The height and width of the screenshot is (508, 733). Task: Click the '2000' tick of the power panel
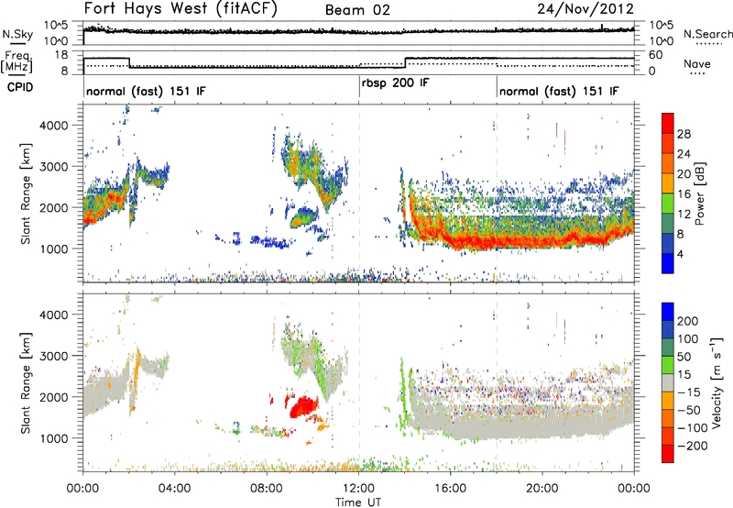point(53,207)
